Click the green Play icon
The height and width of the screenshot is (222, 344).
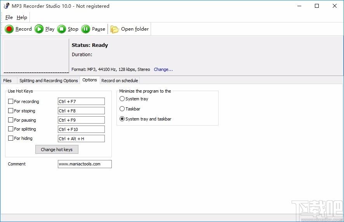point(39,29)
